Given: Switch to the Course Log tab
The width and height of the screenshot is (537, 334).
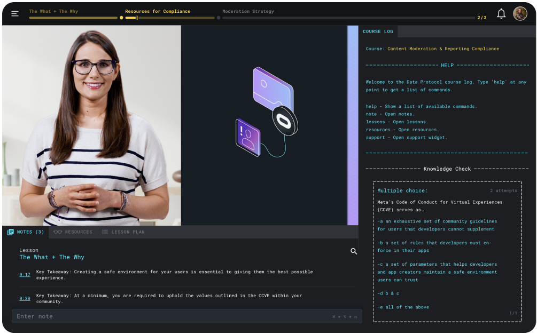Looking at the screenshot, I should pyautogui.click(x=379, y=31).
